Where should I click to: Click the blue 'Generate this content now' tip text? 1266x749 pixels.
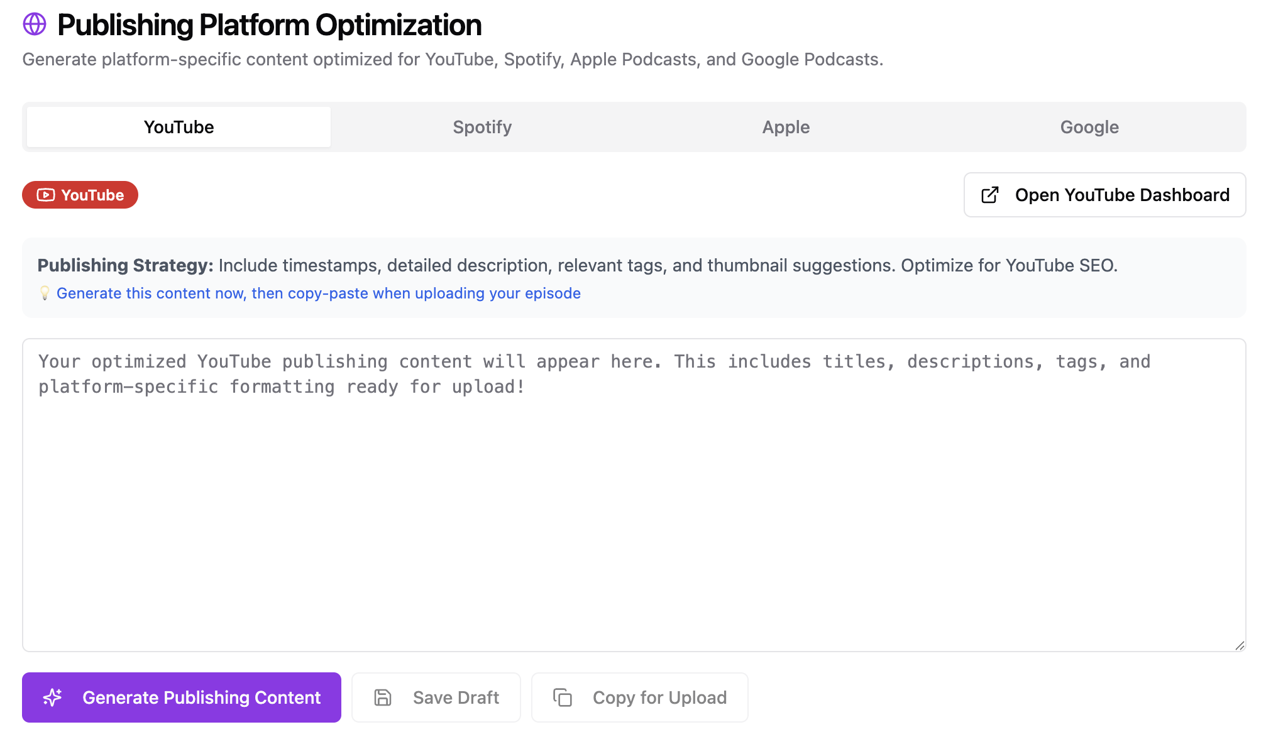319,293
